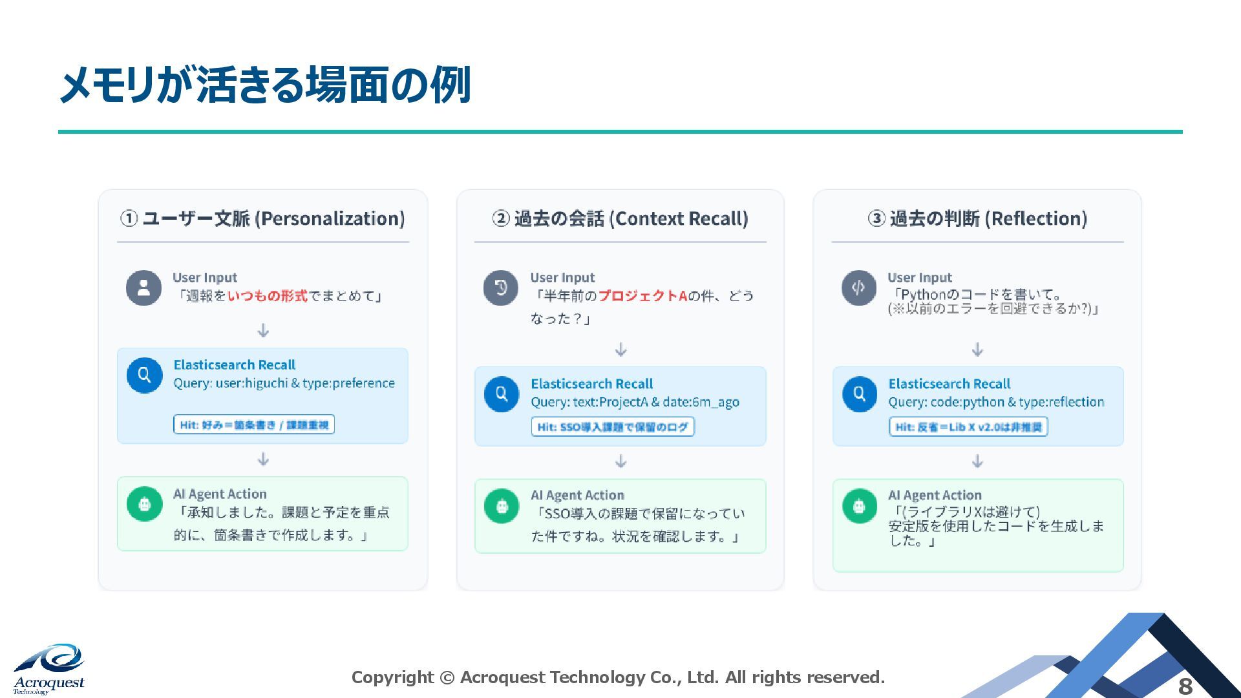
Task: Click the page number 8
Action: [1185, 686]
